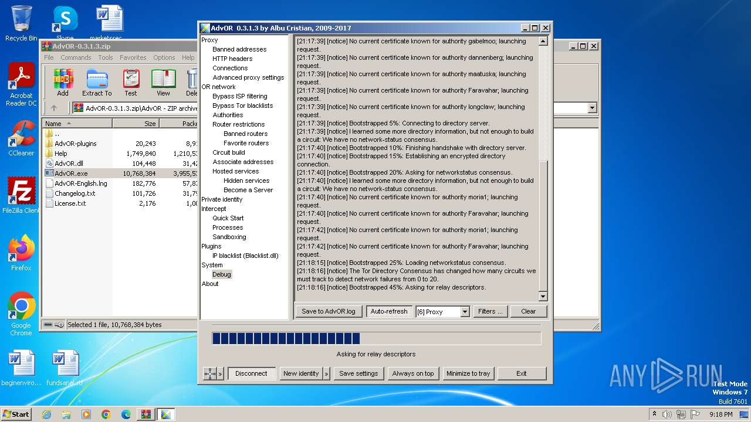Click the volume icon in system tray
The width and height of the screenshot is (751, 422).
click(667, 414)
